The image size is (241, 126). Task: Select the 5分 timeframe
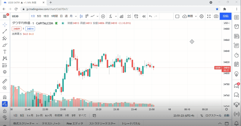[39, 16]
